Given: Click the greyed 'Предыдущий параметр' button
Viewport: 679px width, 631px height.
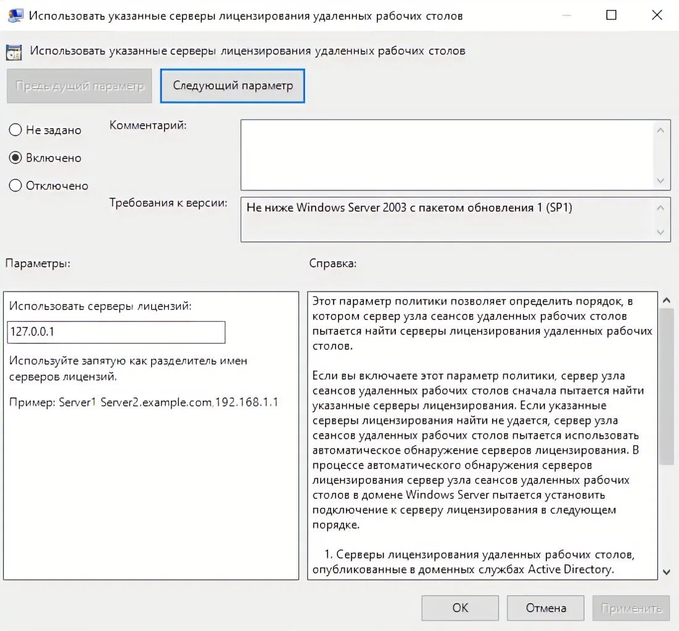Looking at the screenshot, I should (79, 86).
